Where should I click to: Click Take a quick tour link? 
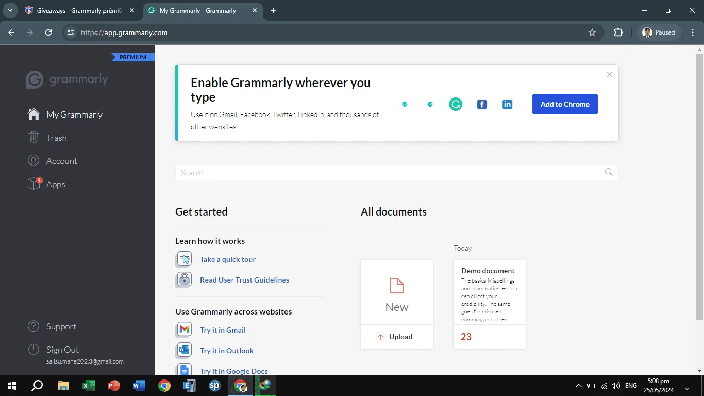coord(228,259)
